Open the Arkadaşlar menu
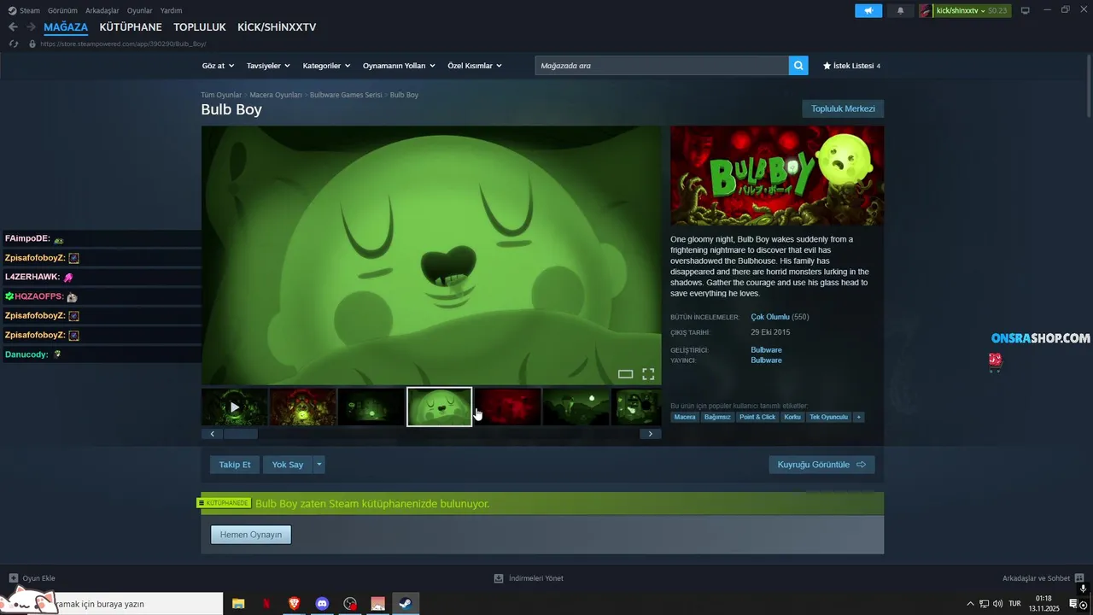1093x615 pixels. pyautogui.click(x=102, y=10)
